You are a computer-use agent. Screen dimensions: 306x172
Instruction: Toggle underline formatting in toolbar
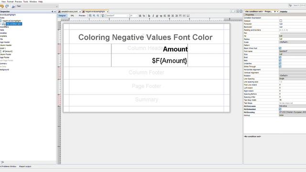coord(157,16)
